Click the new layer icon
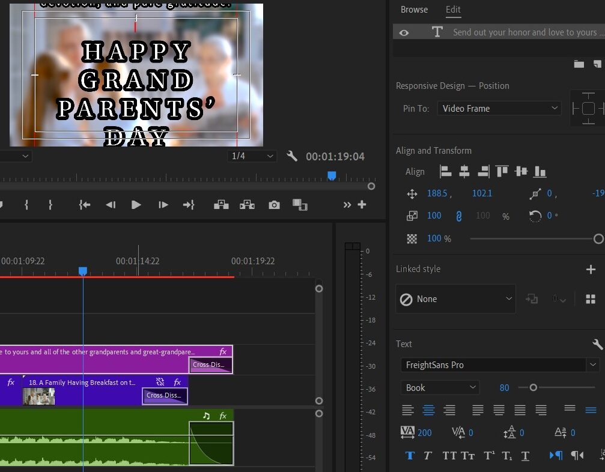Viewport: 605px width, 472px height. pos(597,64)
